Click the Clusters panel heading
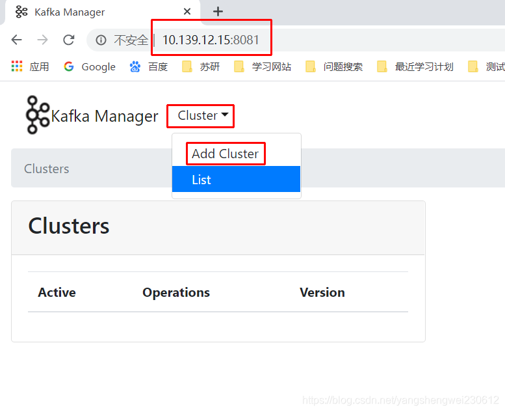 (69, 226)
